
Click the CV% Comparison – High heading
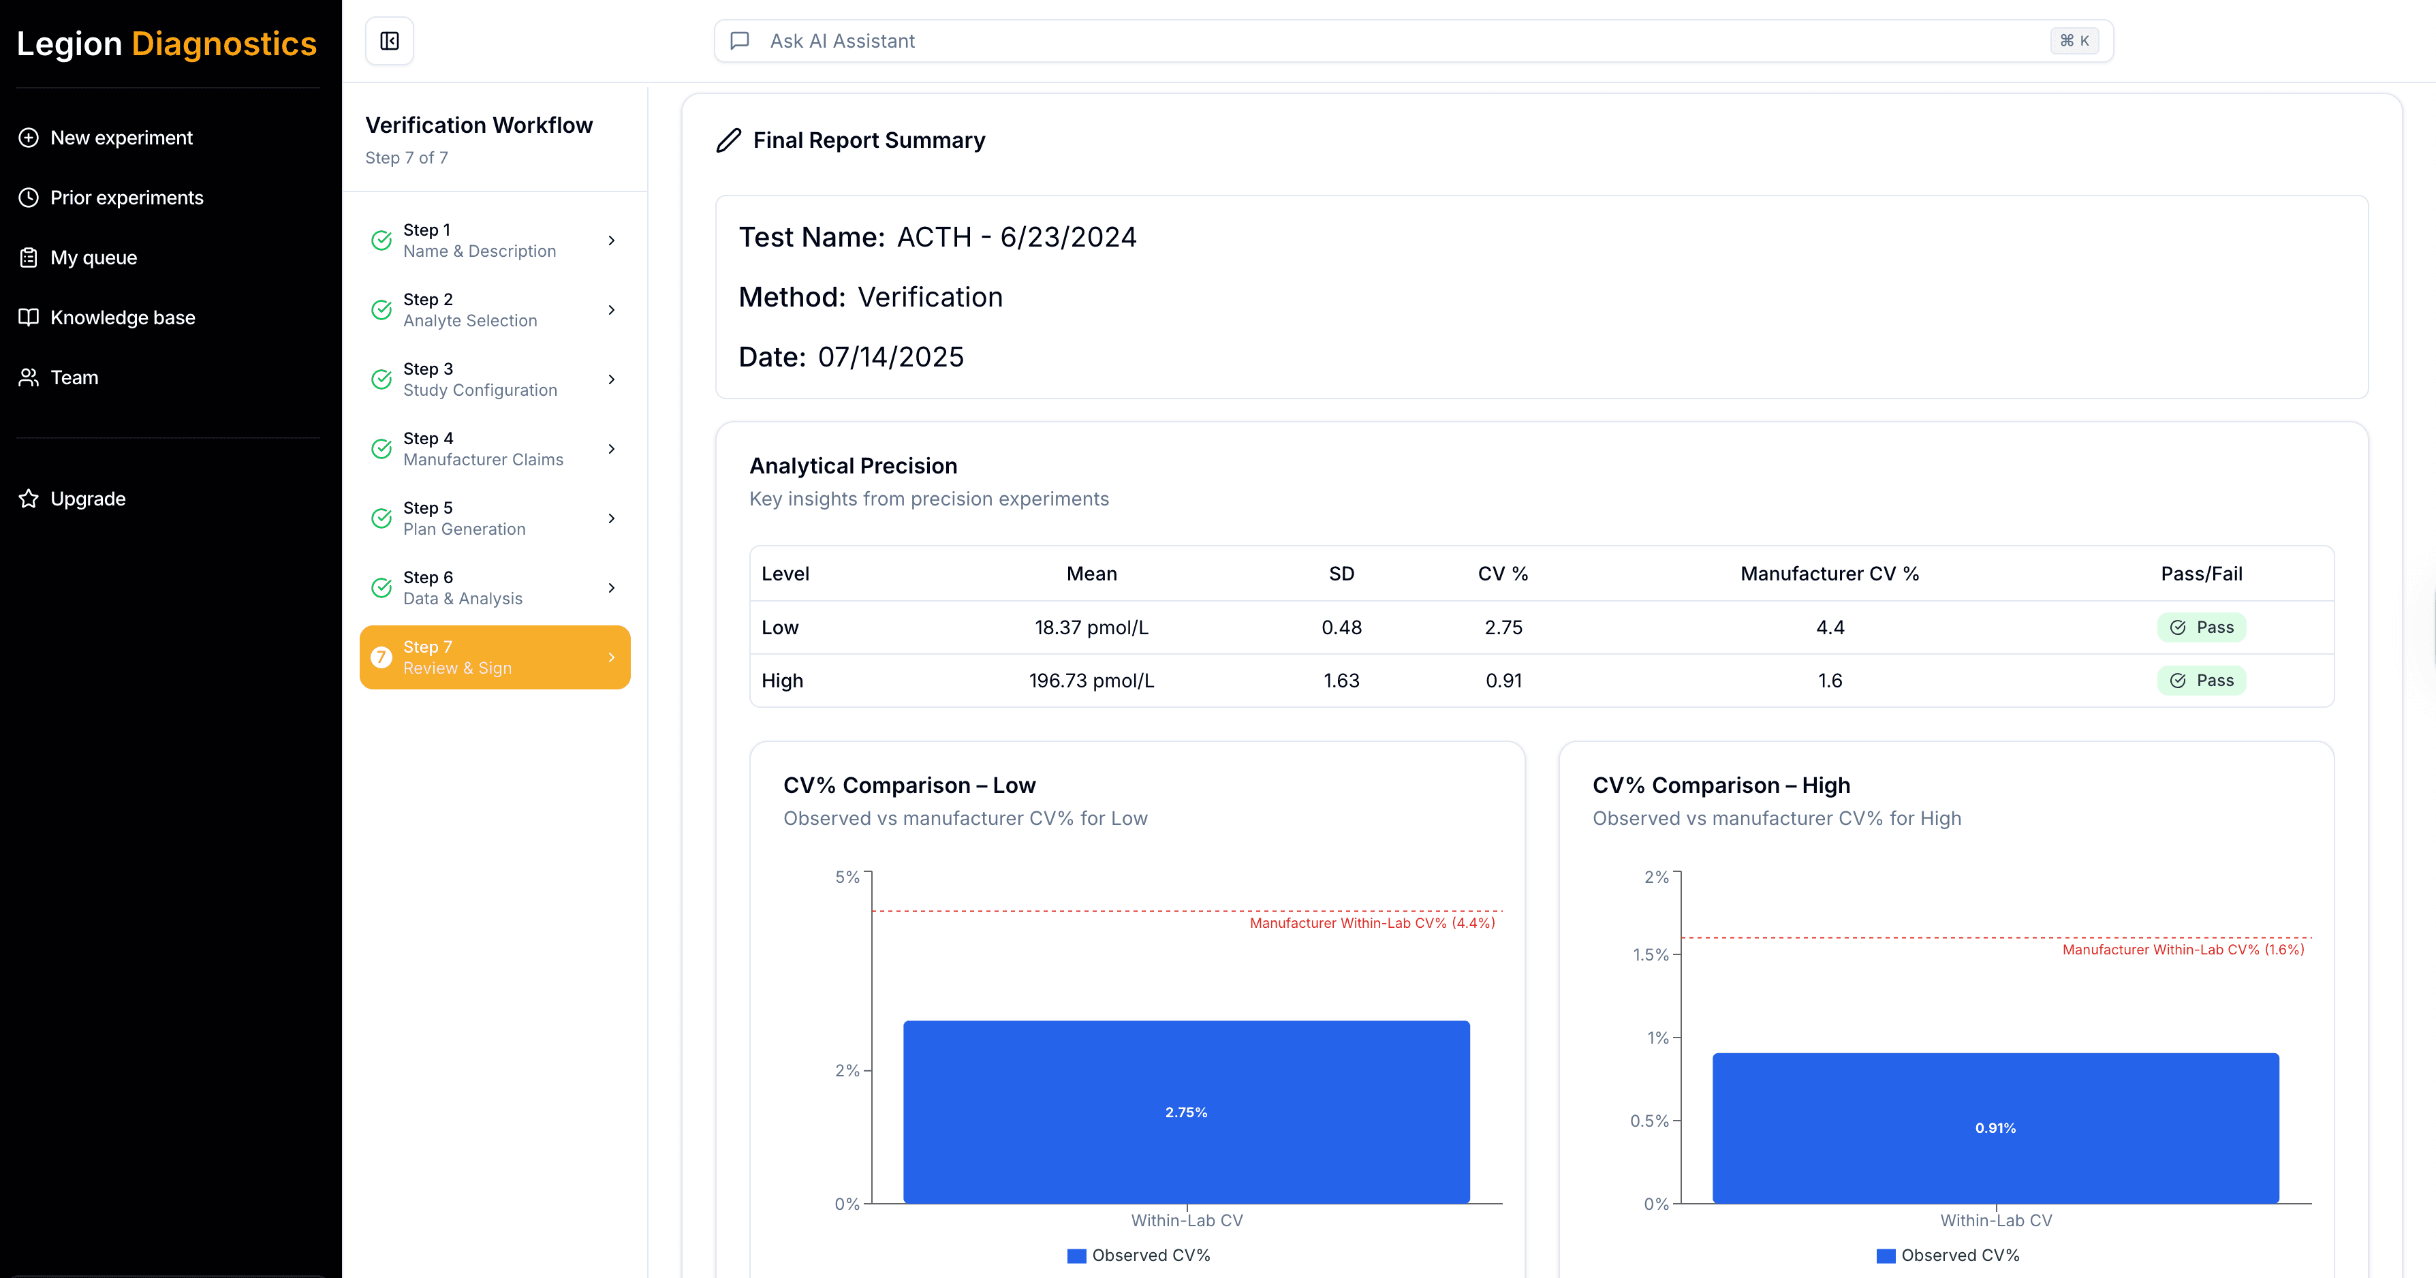(1721, 785)
